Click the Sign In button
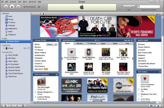Image resolution: width=164 pixels, height=108 pixels. pyautogui.click(x=158, y=14)
